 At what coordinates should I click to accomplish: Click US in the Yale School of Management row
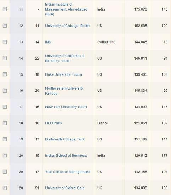tap(100, 172)
